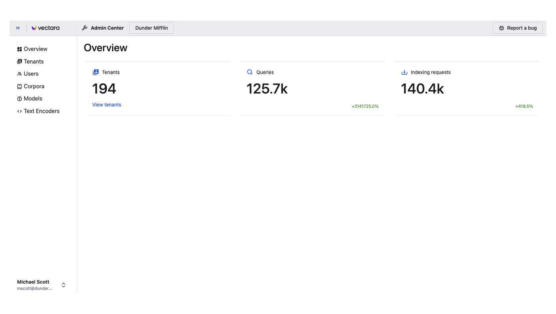Viewport: 556px width, 314px height.
Task: Click the Tenants card badge icon
Action: point(96,72)
